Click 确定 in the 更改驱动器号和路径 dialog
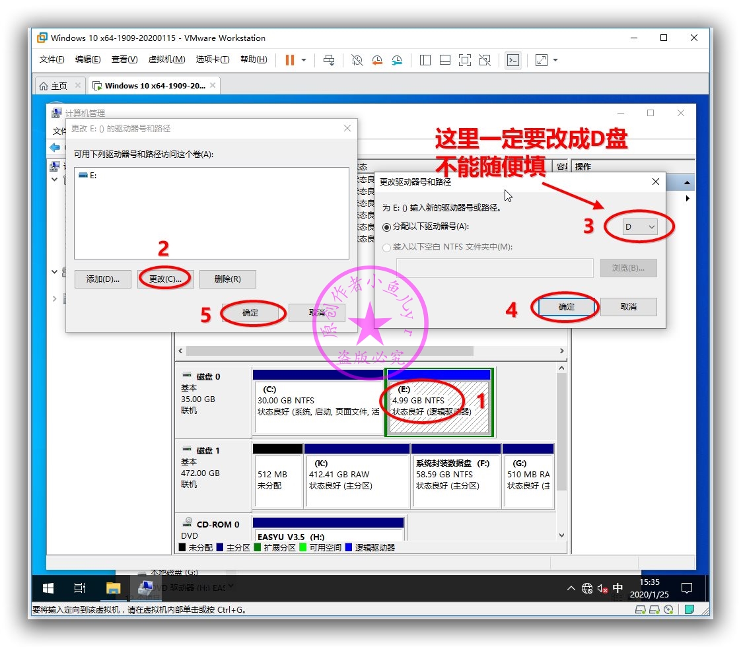 pos(566,307)
